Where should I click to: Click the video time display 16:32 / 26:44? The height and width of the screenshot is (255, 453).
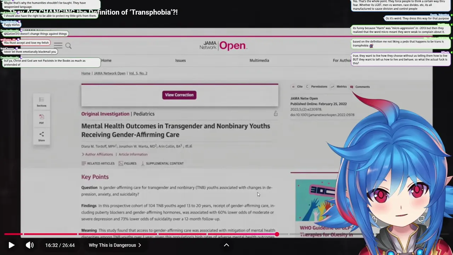(x=60, y=245)
